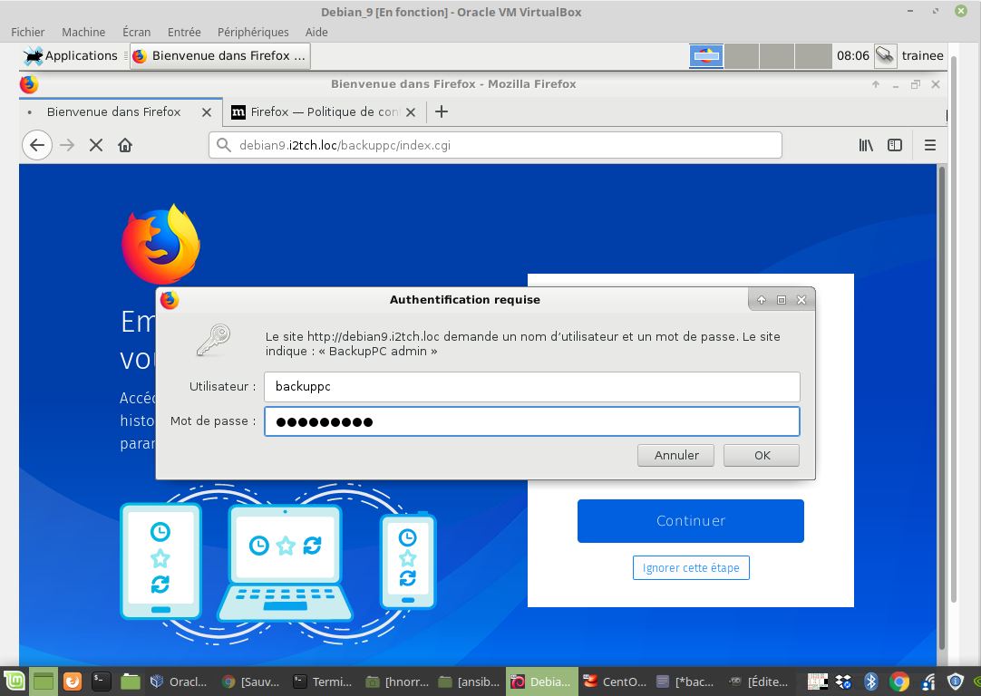Image resolution: width=981 pixels, height=696 pixels.
Task: Open the Périphériques menu
Action: pos(253,32)
